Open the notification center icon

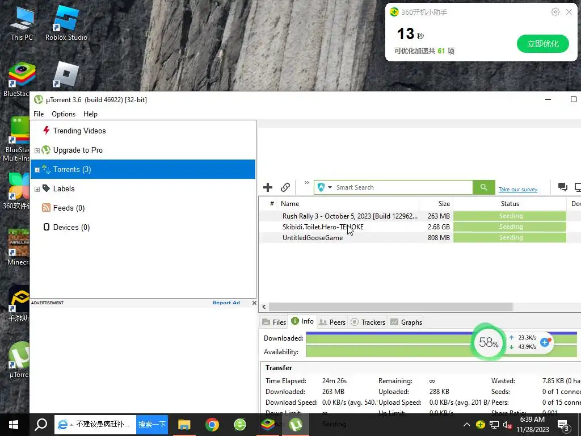(563, 426)
